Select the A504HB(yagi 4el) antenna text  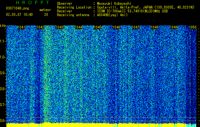coord(112,15)
